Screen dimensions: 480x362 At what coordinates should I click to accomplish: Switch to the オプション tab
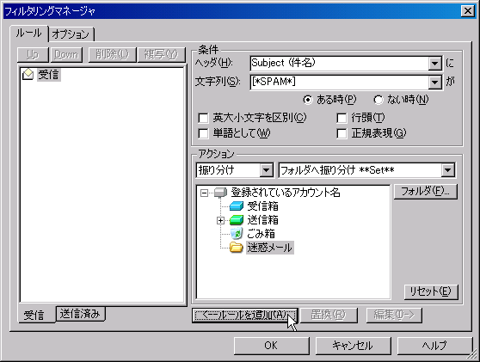(71, 34)
